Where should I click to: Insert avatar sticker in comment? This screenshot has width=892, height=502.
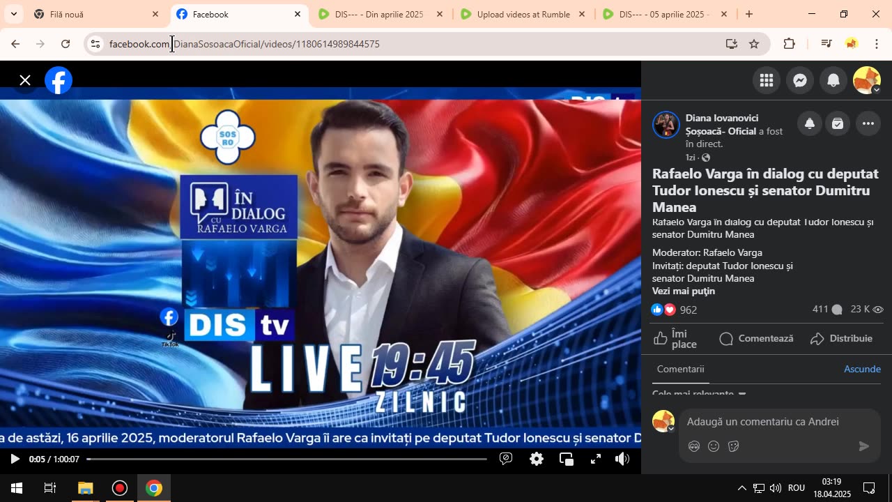pyautogui.click(x=694, y=446)
